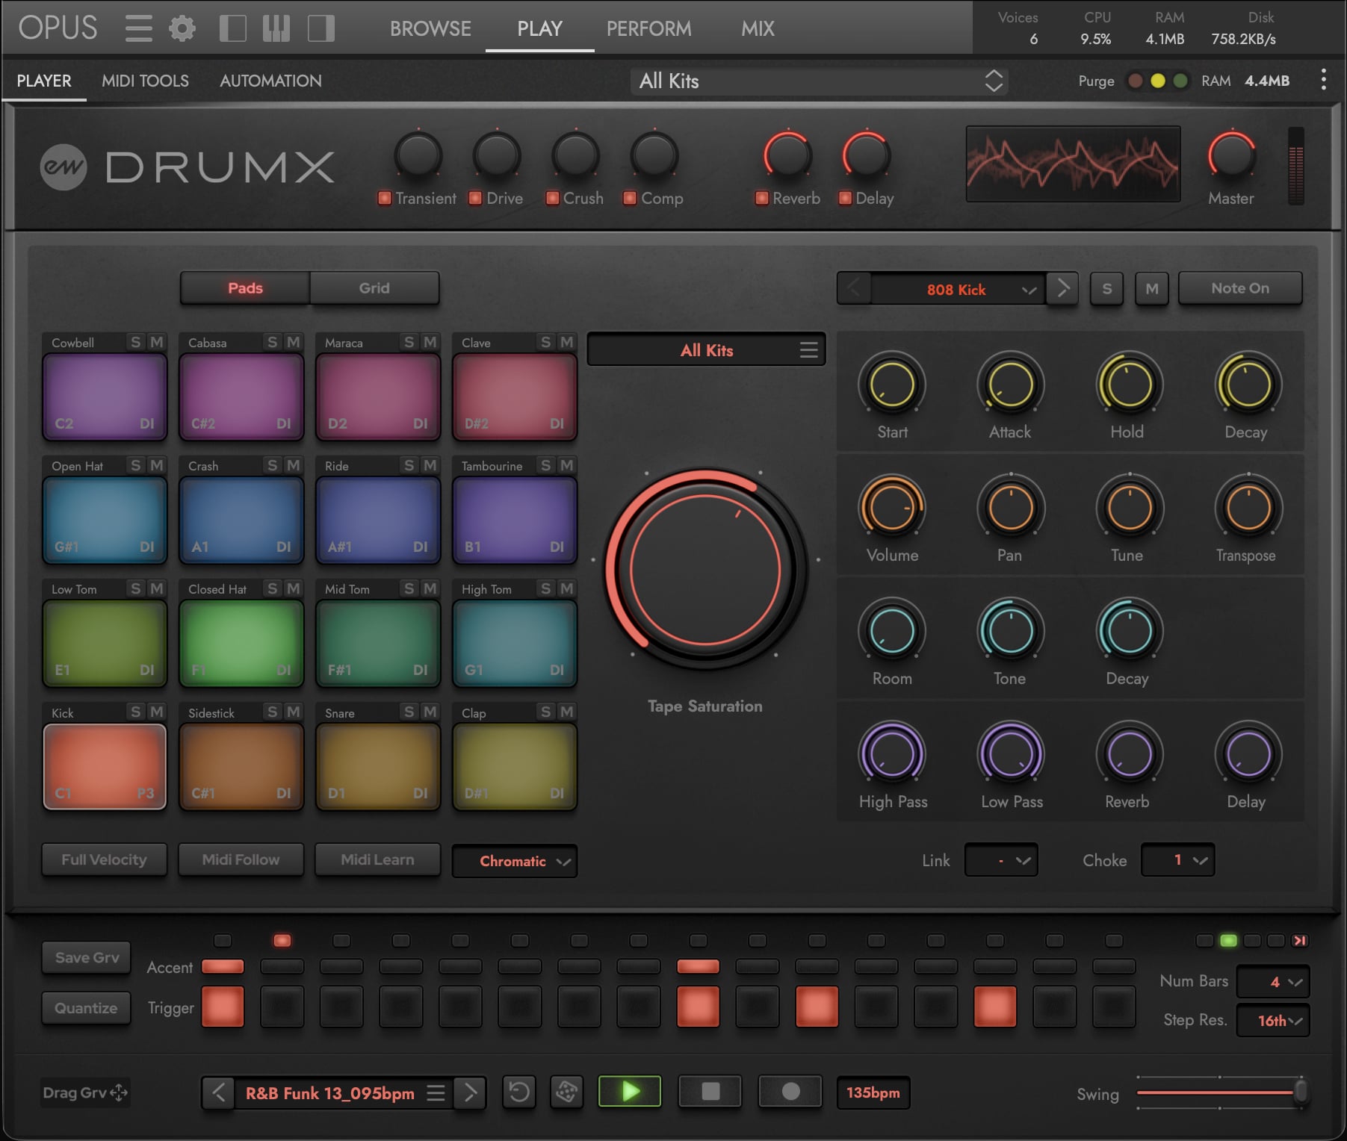Open the MIDI TOOLS tab
Viewport: 1347px width, 1141px height.
145,81
